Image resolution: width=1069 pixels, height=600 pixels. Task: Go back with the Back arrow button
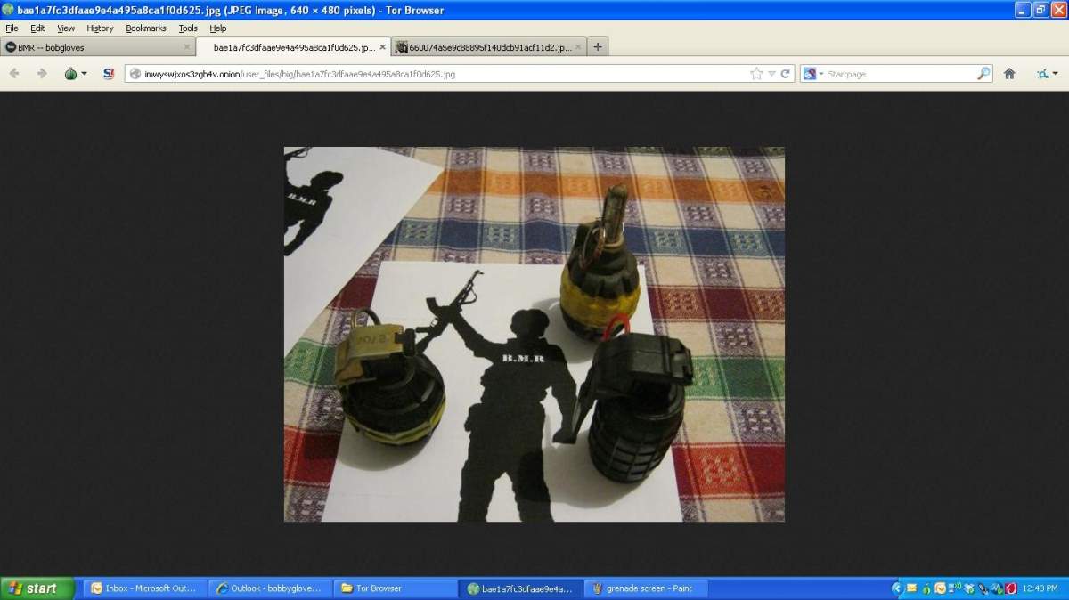pos(14,74)
